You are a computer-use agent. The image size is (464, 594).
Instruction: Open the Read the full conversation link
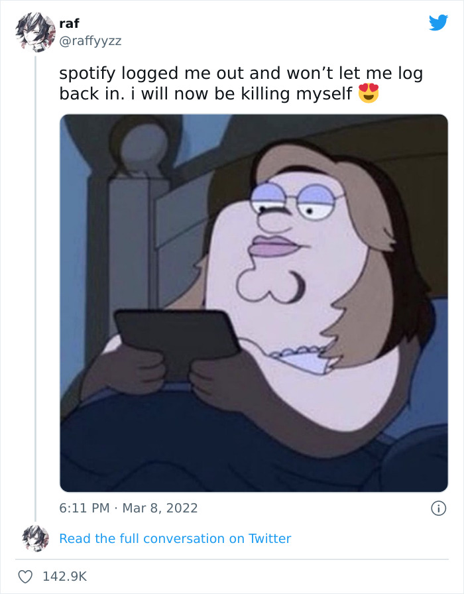pos(176,538)
